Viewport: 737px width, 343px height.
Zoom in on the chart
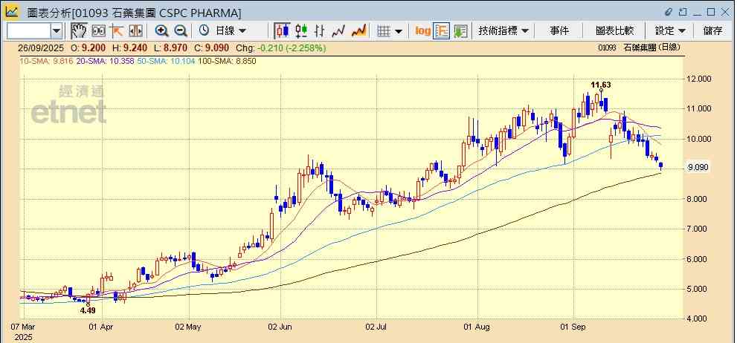(x=161, y=31)
